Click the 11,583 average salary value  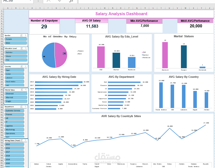92,26
